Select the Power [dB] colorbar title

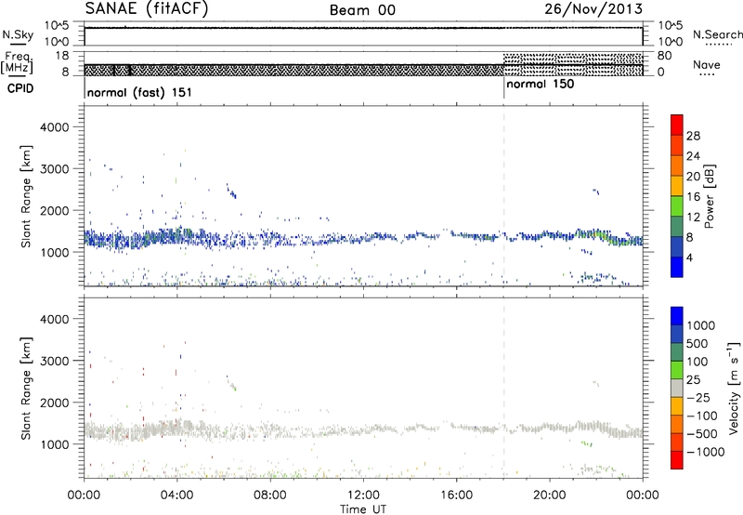click(709, 196)
